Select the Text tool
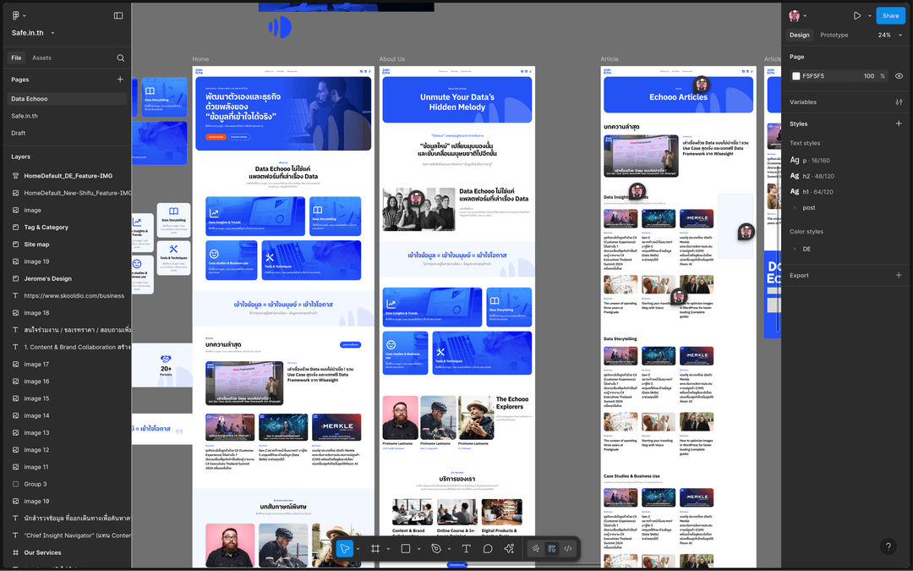 point(466,548)
